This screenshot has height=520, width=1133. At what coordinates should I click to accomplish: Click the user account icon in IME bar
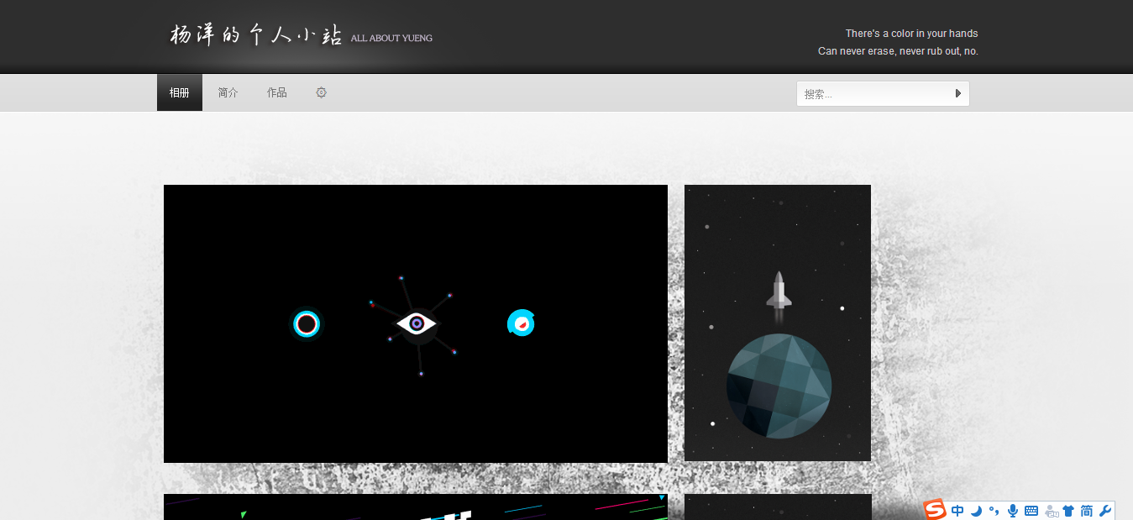click(1050, 511)
